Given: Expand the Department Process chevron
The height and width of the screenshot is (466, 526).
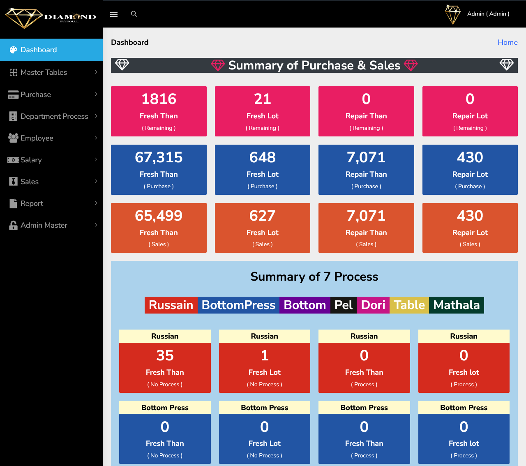Looking at the screenshot, I should click(96, 116).
